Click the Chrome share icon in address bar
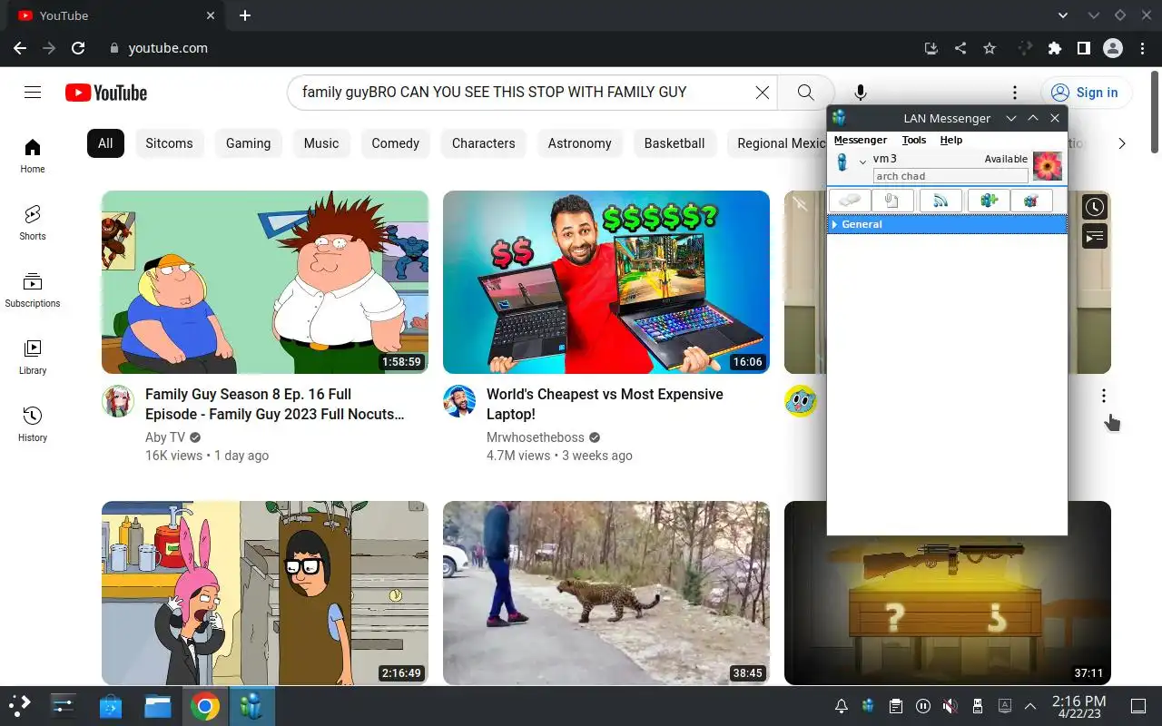 tap(960, 48)
